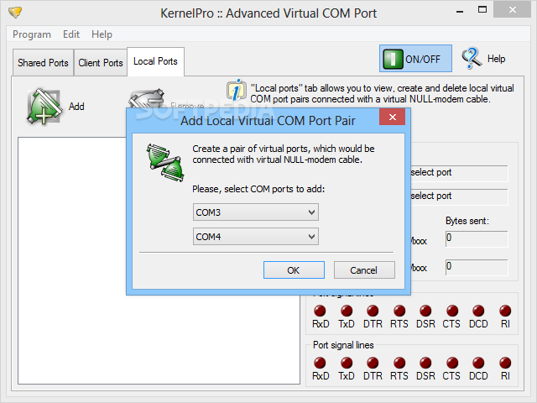Close the KernelPro main window
Screen dimensions: 537x403
(513, 10)
